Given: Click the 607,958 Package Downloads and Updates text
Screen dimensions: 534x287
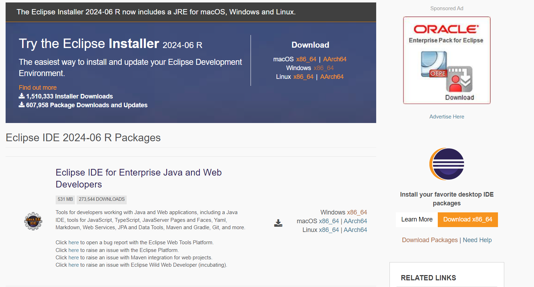Looking at the screenshot, I should pos(87,105).
